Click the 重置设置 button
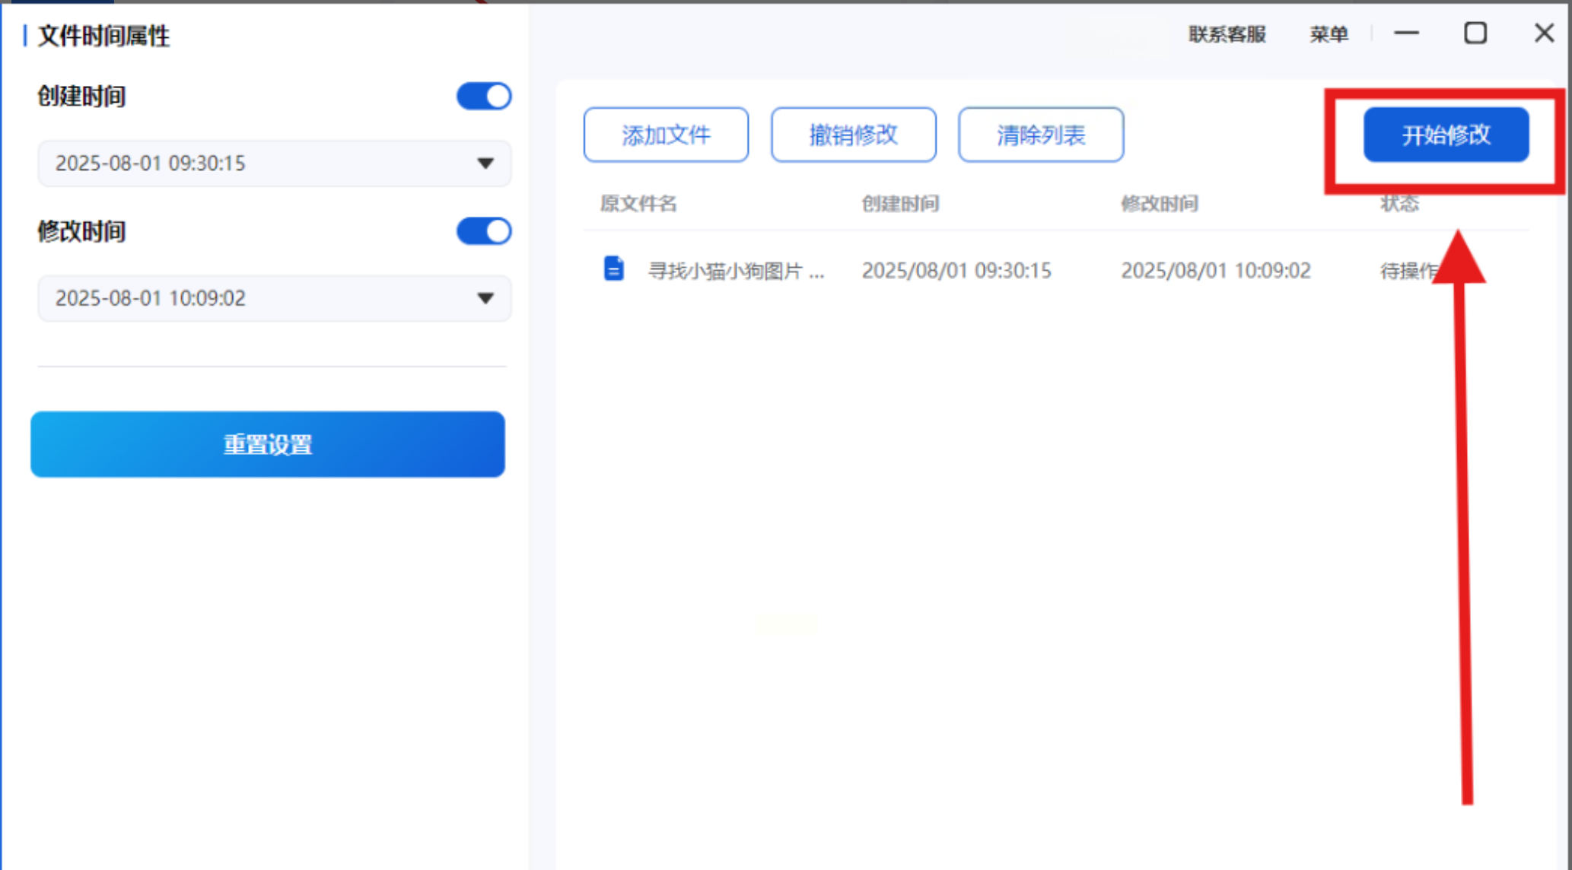This screenshot has width=1572, height=870. coord(268,444)
